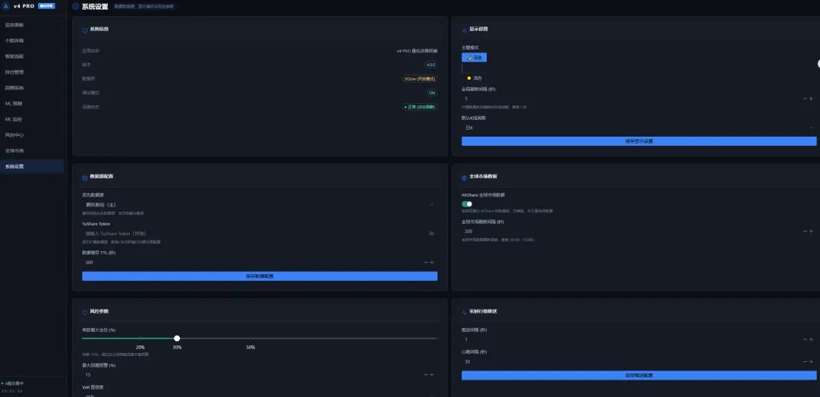
Task: Increase 全球市场刷新间隔 with plus button
Action: coord(811,232)
